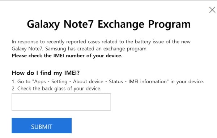Click the Galaxy Note7 Exchange Program heading
This screenshot has width=217, height=138.
(x=109, y=24)
